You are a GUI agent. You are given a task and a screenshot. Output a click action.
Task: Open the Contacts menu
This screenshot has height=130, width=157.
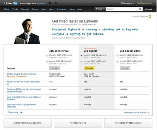25,9
